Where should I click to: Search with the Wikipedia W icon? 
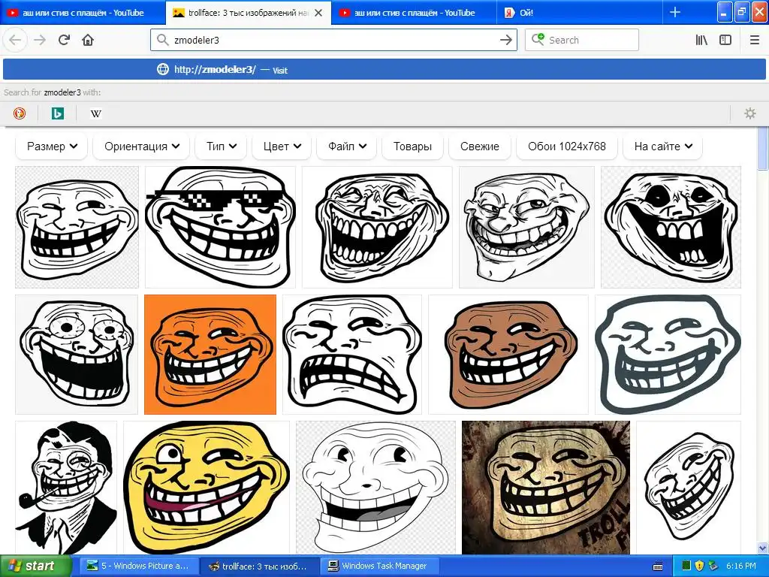coord(95,113)
